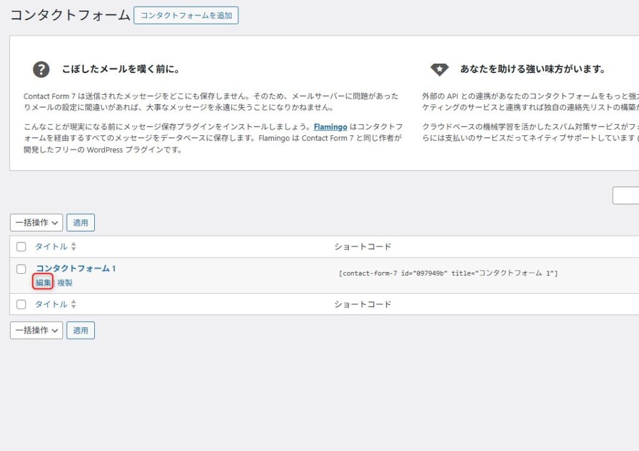The width and height of the screenshot is (639, 451).
Task: Sort by the top タイトル column header
Action: click(51, 247)
